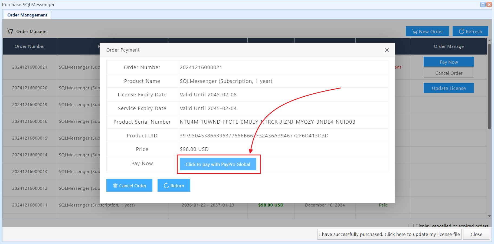Image resolution: width=494 pixels, height=244 pixels.
Task: Click to pay with PayPro Global
Action: (218, 164)
